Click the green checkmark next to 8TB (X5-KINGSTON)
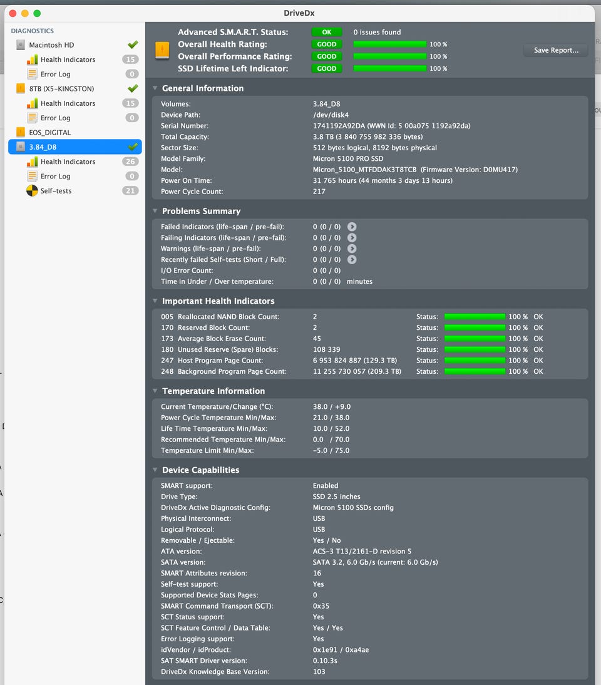Viewport: 601px width, 685px height. click(x=133, y=88)
